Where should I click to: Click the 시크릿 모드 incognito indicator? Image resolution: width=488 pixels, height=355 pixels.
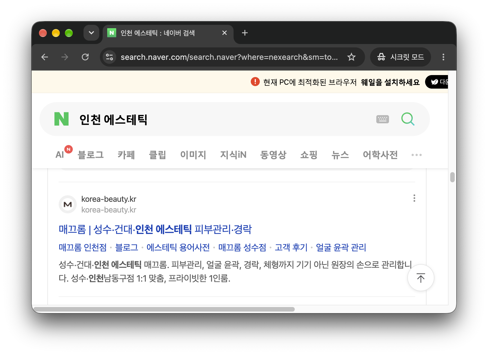[401, 57]
